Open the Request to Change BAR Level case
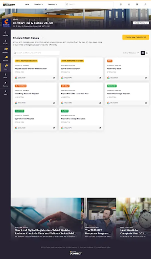The width and height of the screenshot is (151, 259). tap(73, 119)
